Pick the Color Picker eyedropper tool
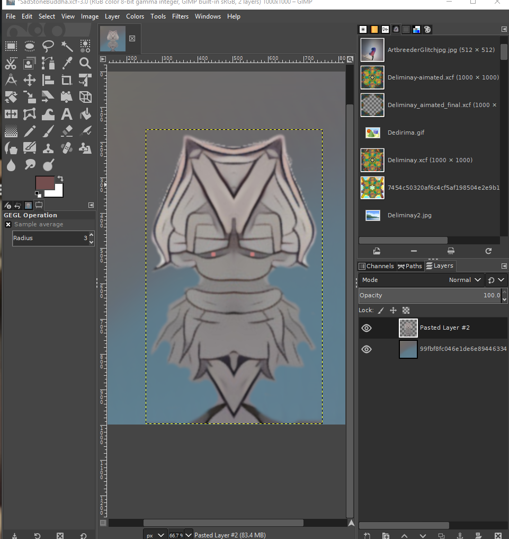 pyautogui.click(x=67, y=63)
